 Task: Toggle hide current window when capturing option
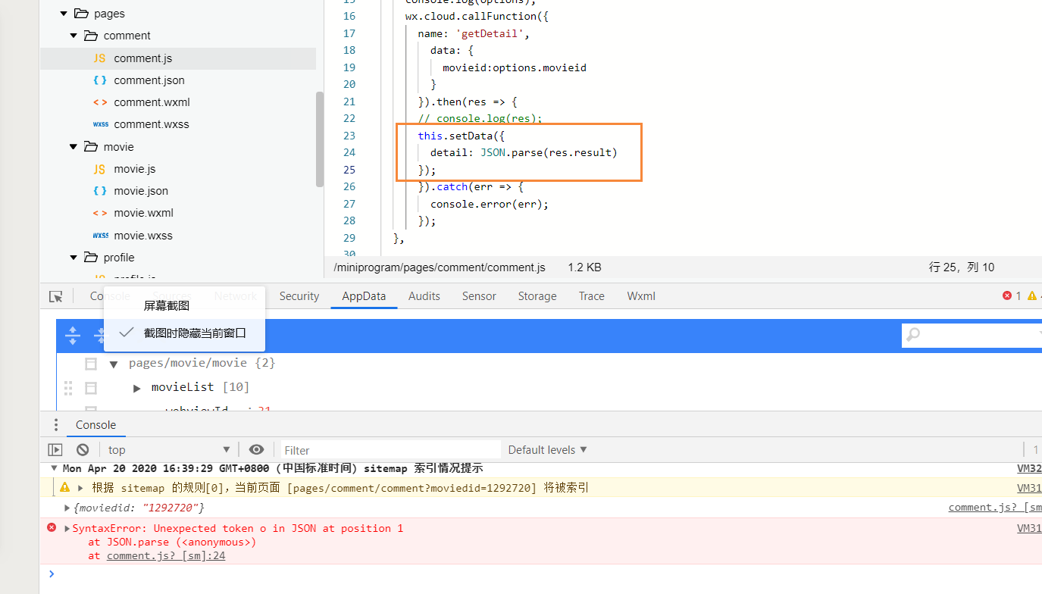pyautogui.click(x=185, y=333)
